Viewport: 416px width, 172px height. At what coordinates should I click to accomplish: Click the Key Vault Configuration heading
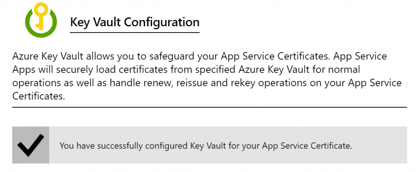tap(135, 22)
